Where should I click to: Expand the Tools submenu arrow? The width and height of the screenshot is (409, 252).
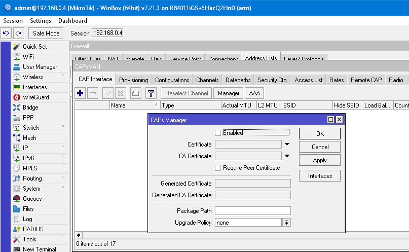tap(63, 239)
